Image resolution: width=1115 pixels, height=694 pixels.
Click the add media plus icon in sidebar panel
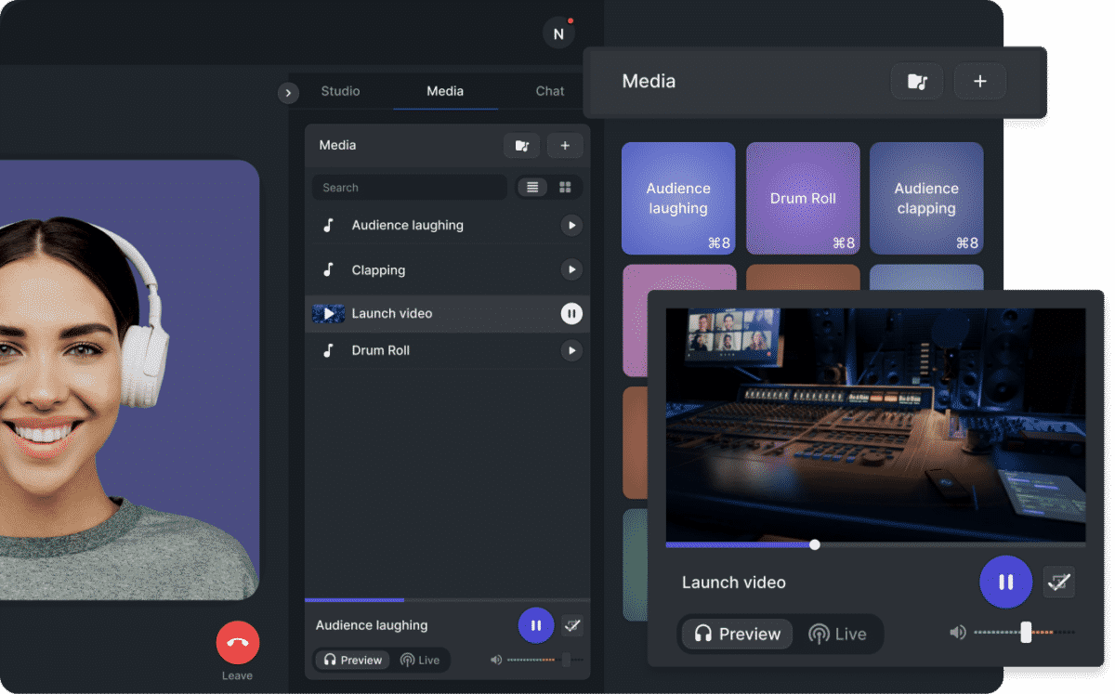coord(565,146)
